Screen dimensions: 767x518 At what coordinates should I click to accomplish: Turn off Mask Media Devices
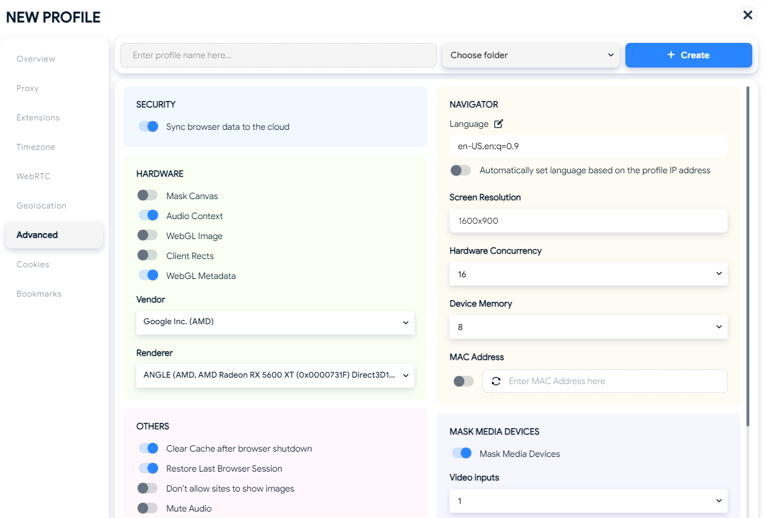[x=461, y=454]
